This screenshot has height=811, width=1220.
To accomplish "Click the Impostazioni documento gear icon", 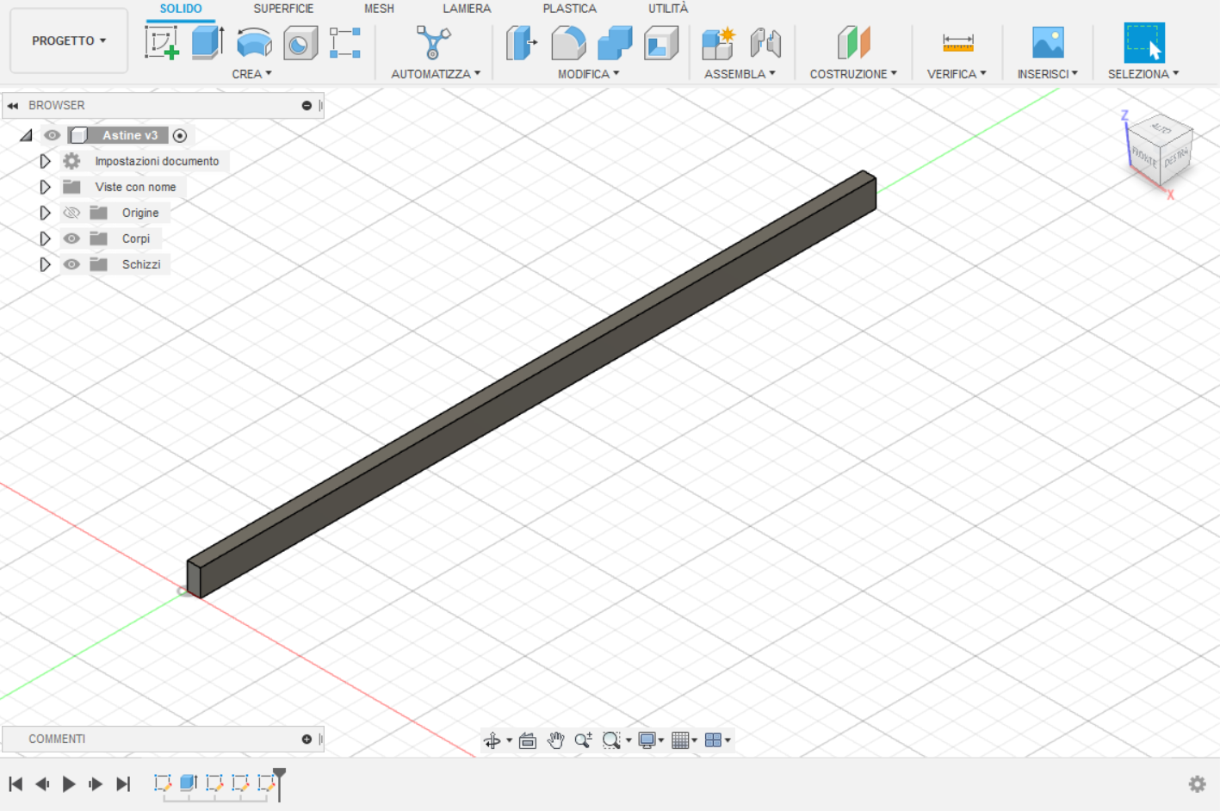I will [x=71, y=161].
